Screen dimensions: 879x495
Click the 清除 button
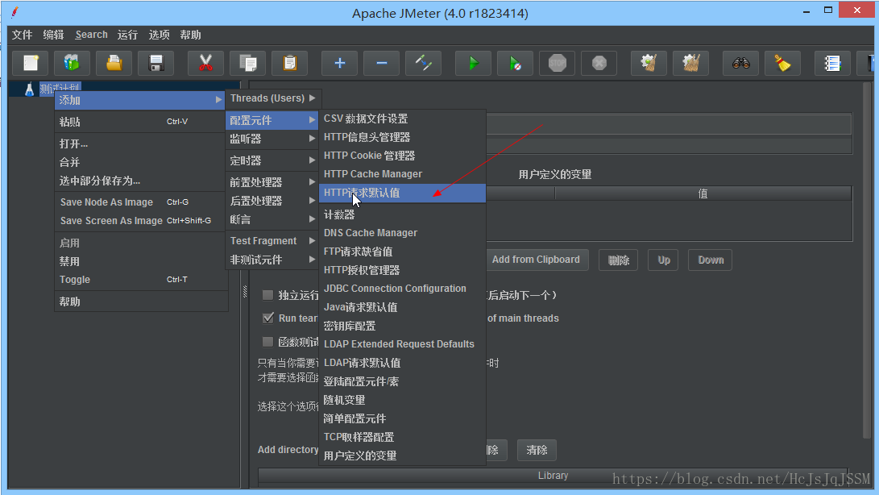[x=537, y=450]
